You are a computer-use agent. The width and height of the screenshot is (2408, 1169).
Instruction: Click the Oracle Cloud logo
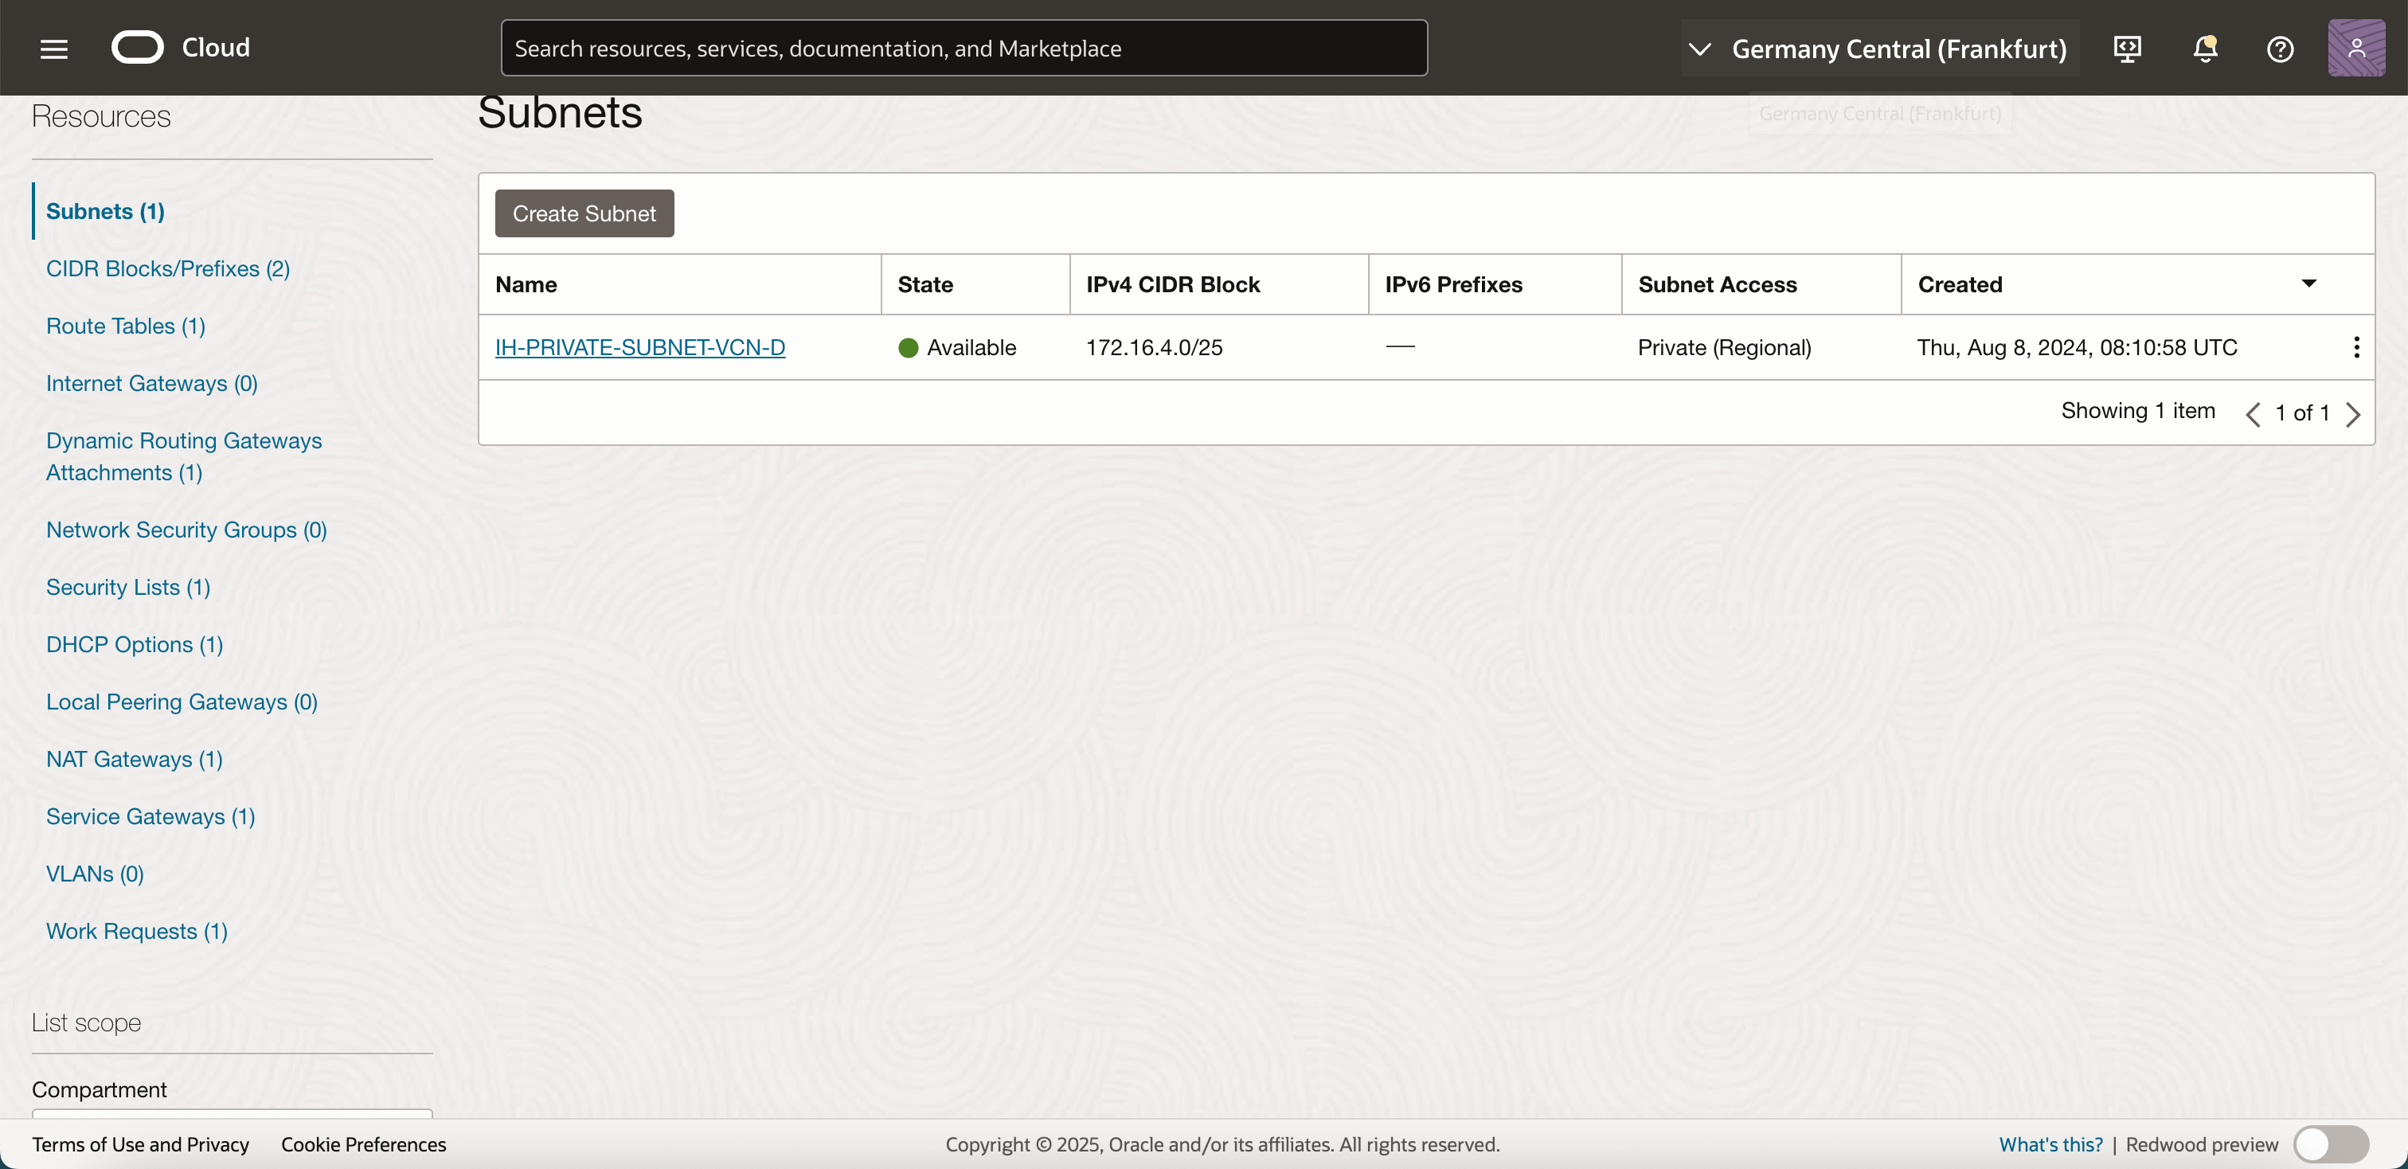coord(138,48)
